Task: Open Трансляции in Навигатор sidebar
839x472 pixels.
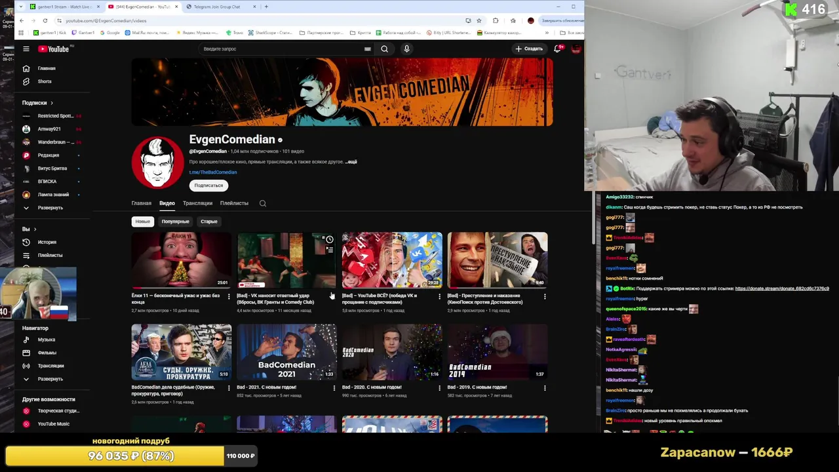Action: coord(50,366)
